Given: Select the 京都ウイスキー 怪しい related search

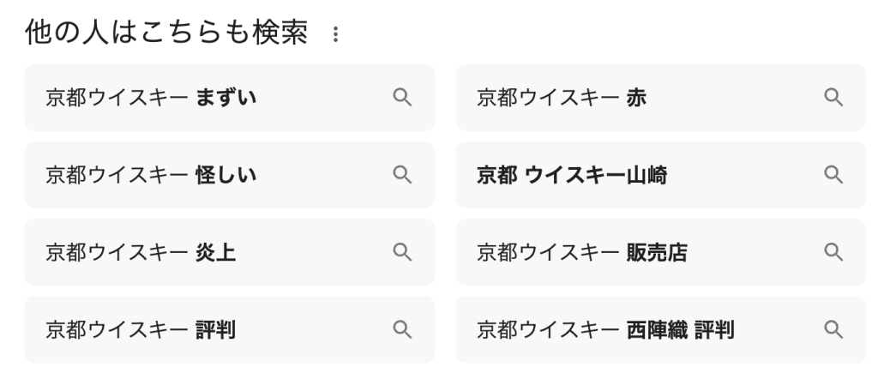Looking at the screenshot, I should pos(151,175).
